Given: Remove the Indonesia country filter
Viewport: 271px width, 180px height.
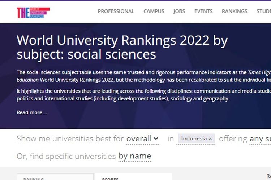Looking at the screenshot, I should click(x=210, y=139).
